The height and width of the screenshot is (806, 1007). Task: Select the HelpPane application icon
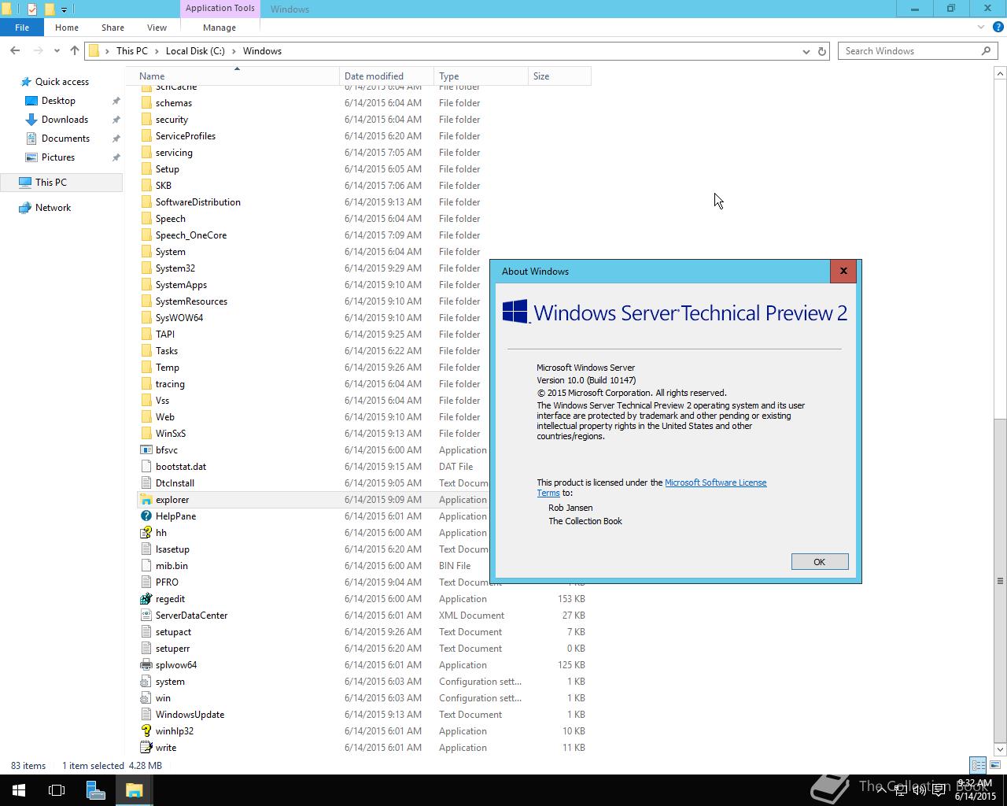[146, 516]
